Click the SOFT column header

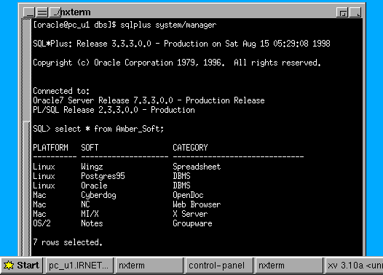[90, 148]
